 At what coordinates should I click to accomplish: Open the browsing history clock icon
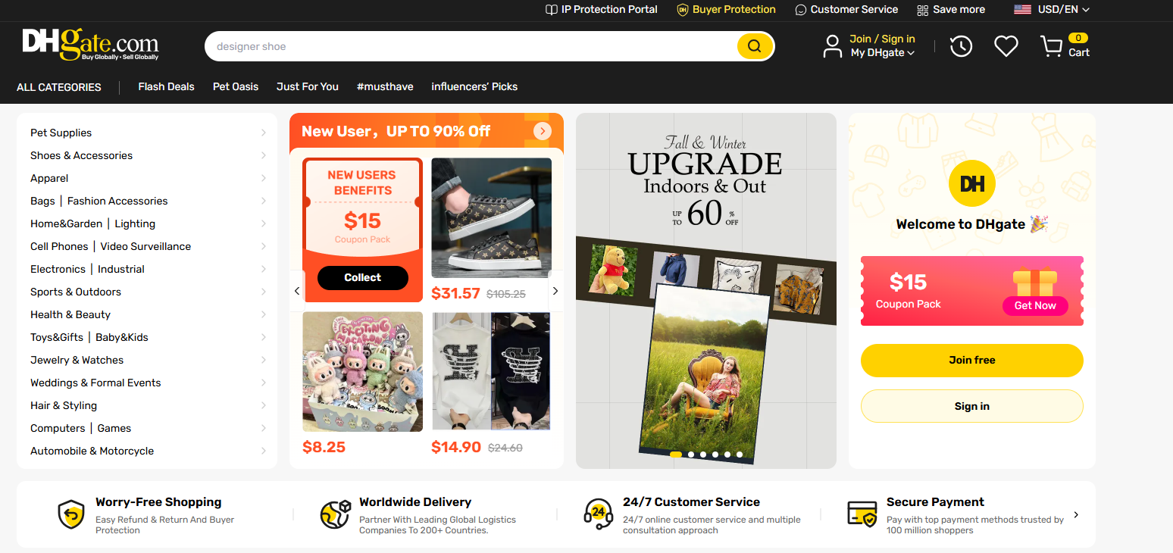coord(961,46)
